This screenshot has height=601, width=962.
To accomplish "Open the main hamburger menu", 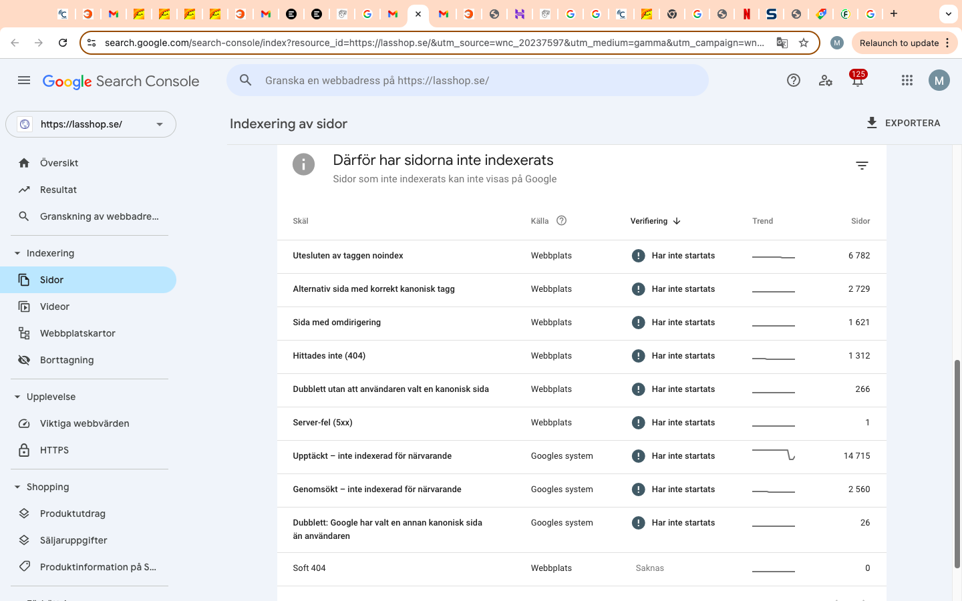I will pos(24,81).
